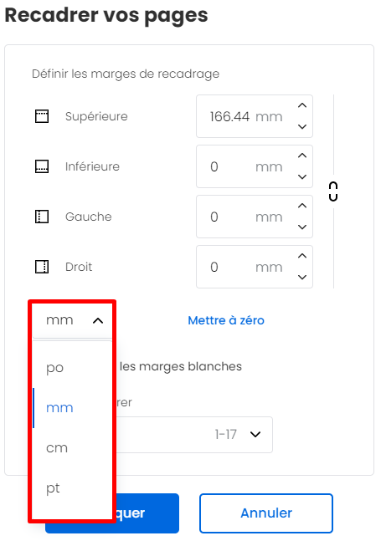
Task: Select the pt unit option
Action: (73, 487)
